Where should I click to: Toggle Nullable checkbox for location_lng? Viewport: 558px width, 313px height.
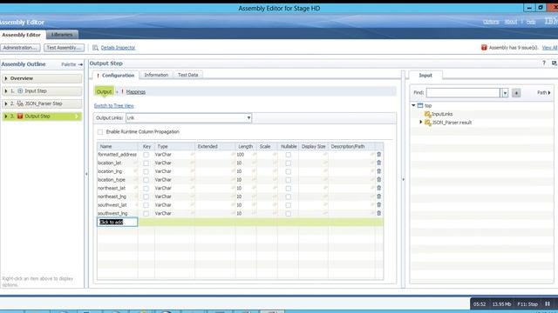coord(289,171)
